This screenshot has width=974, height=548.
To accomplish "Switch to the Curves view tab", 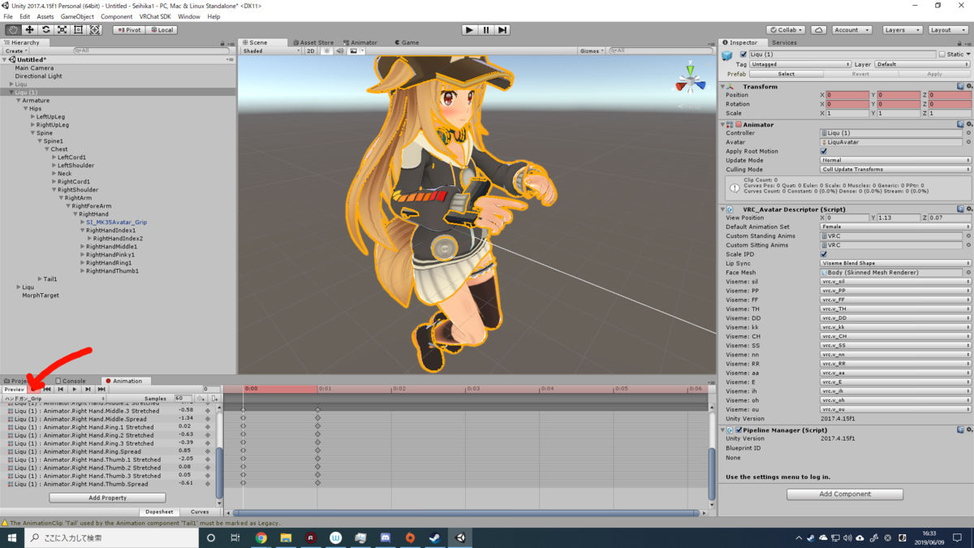I will (x=200, y=512).
